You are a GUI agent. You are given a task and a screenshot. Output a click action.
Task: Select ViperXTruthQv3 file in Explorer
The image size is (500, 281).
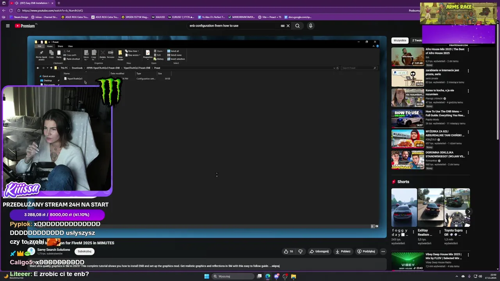74,79
